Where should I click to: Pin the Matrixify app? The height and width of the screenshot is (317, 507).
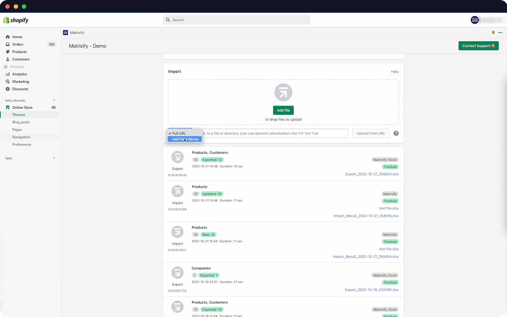(493, 33)
